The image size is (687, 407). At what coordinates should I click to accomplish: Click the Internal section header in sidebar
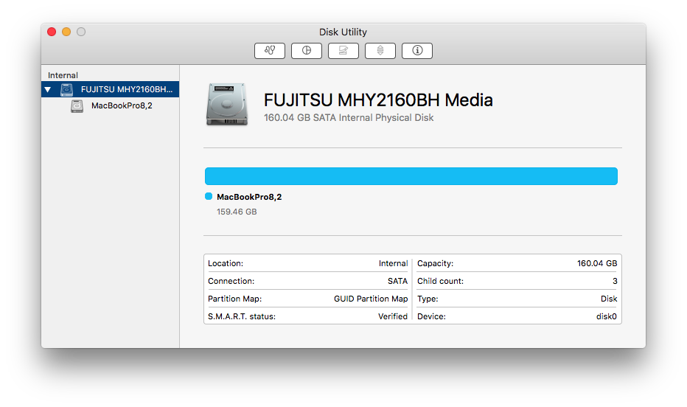(x=63, y=75)
